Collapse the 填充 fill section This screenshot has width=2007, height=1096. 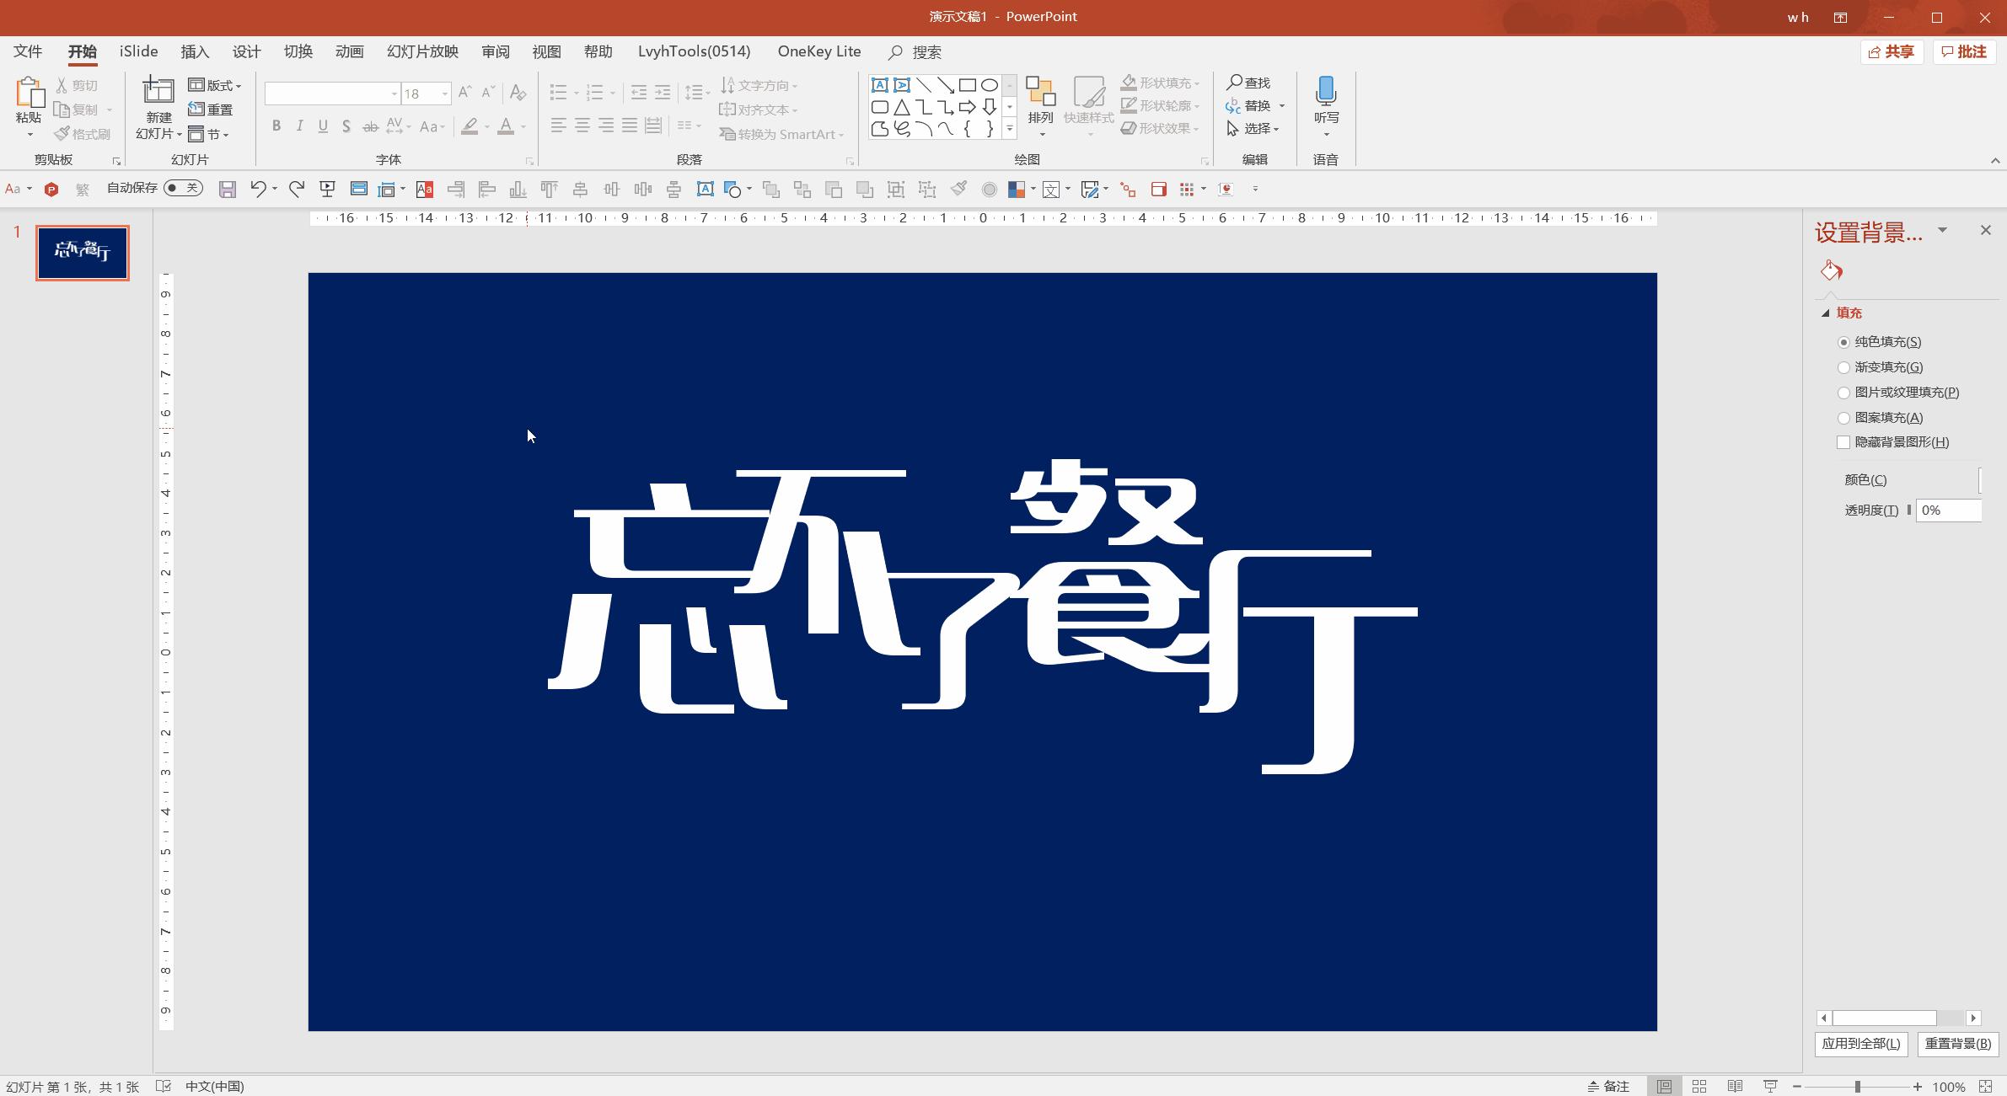coord(1827,313)
